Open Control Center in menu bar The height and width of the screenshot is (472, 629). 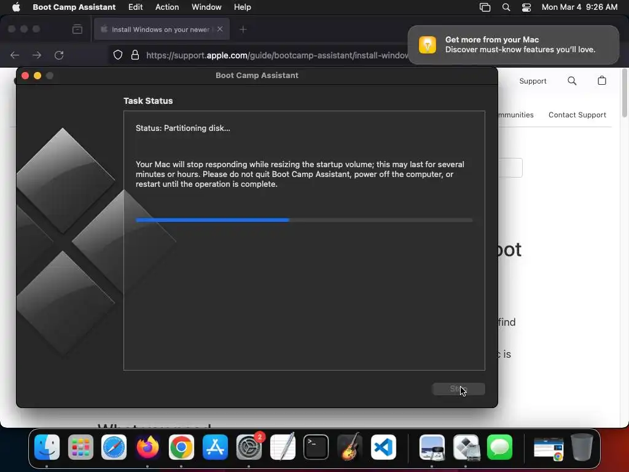click(x=526, y=7)
